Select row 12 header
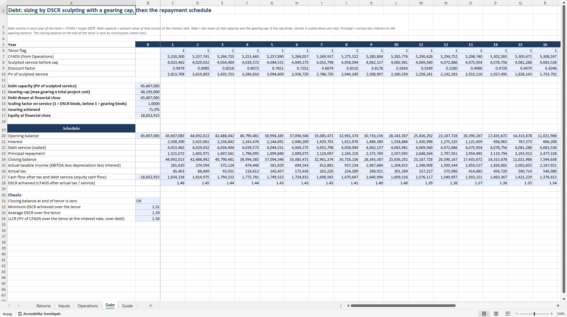The image size is (567, 317). [x=4, y=86]
